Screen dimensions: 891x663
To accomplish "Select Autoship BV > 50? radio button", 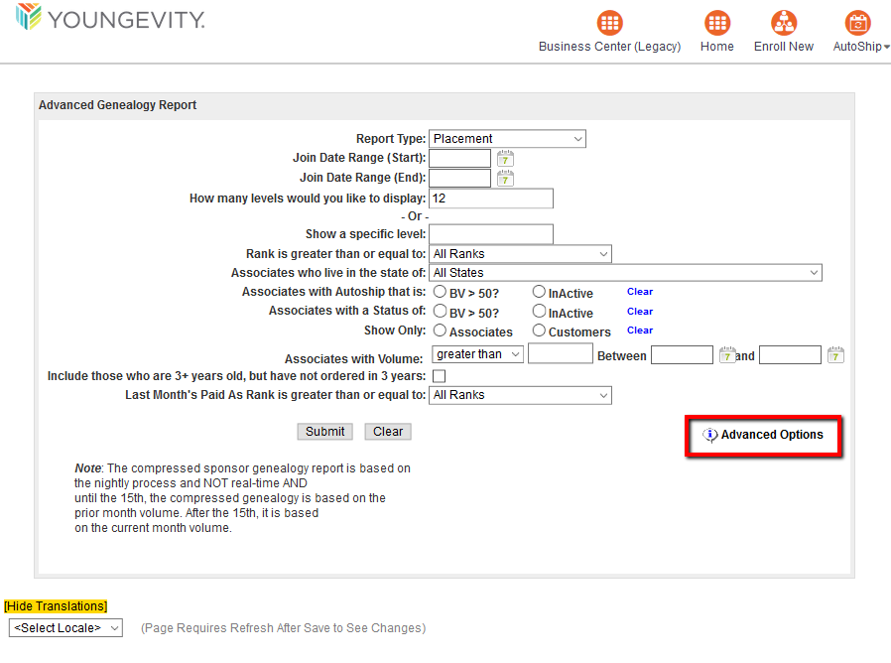I will [440, 292].
